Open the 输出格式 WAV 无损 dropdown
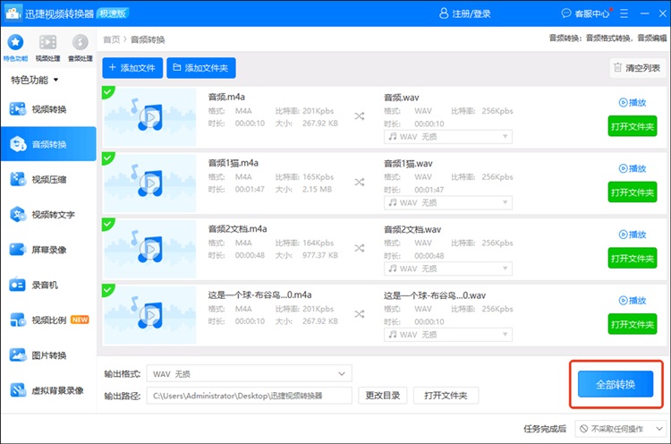 [249, 373]
